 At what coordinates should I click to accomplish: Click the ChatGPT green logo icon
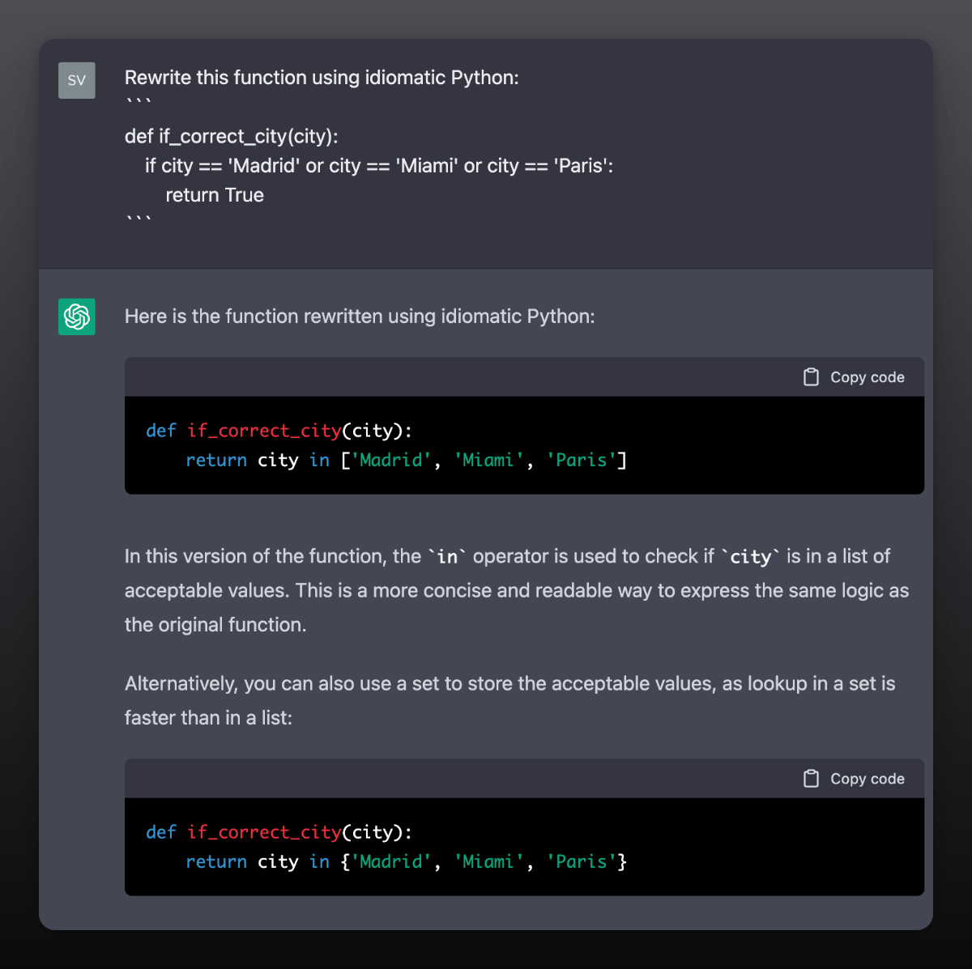[76, 317]
